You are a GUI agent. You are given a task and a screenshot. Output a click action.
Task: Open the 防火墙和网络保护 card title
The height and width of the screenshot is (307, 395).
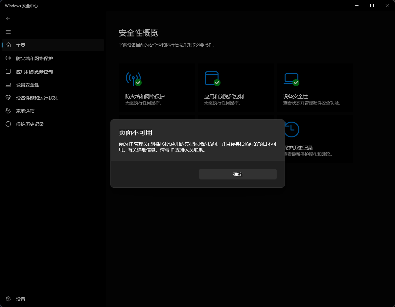145,97
